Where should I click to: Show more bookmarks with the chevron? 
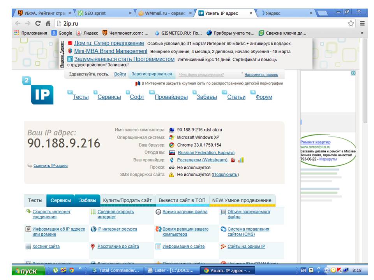pos(362,33)
